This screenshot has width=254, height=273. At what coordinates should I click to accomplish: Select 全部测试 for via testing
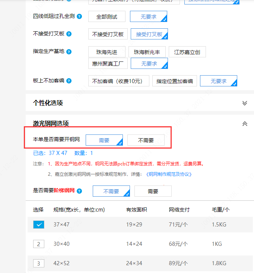[107, 17]
